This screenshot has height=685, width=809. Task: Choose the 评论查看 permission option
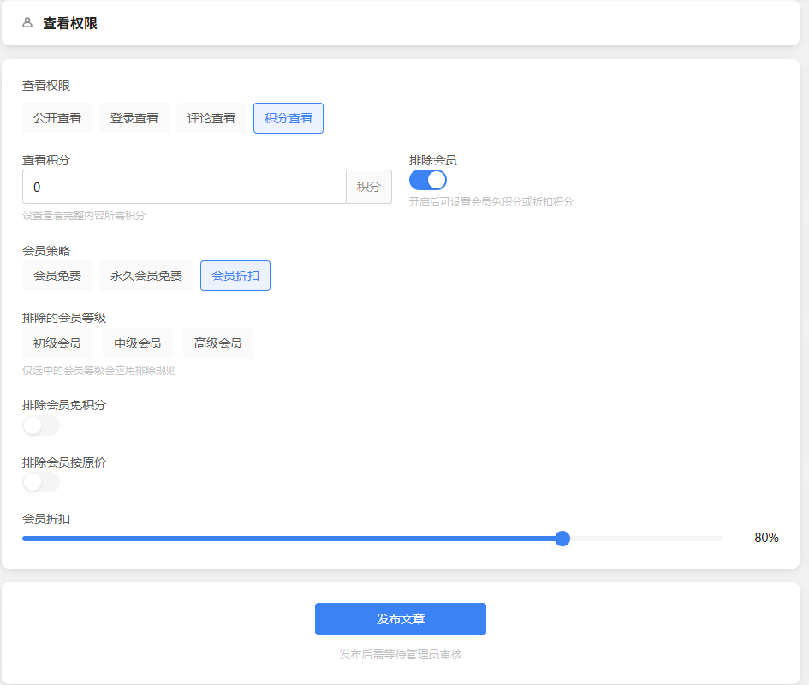[211, 118]
